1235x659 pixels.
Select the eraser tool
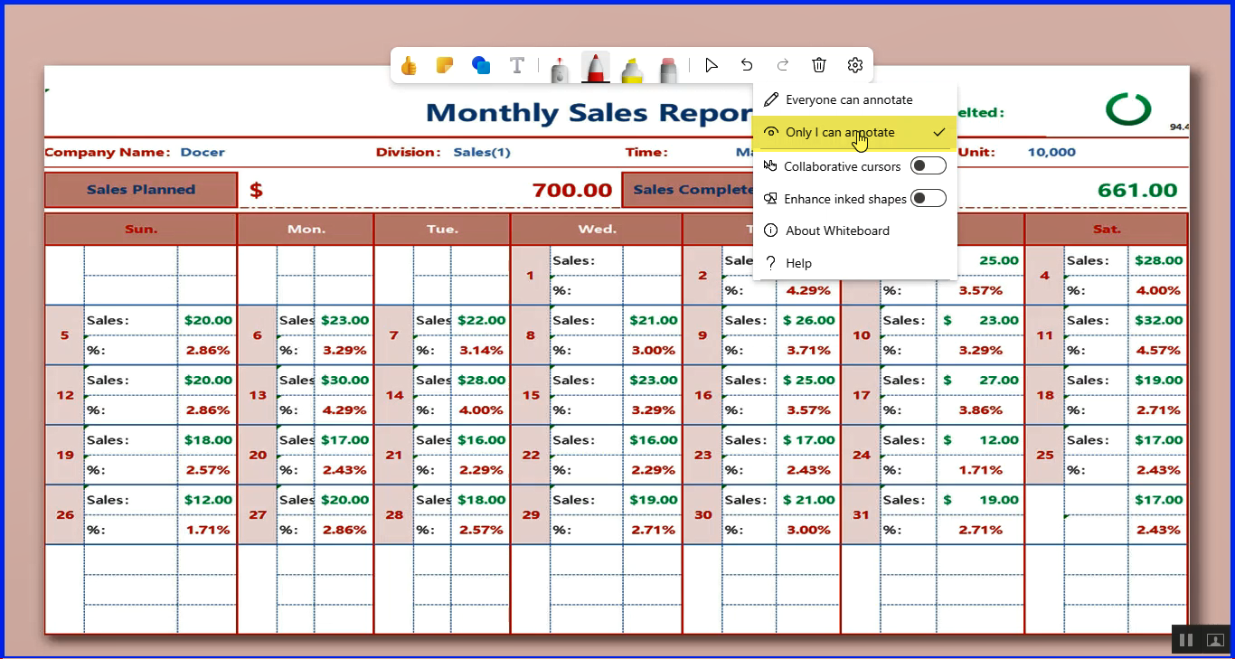[x=668, y=68]
